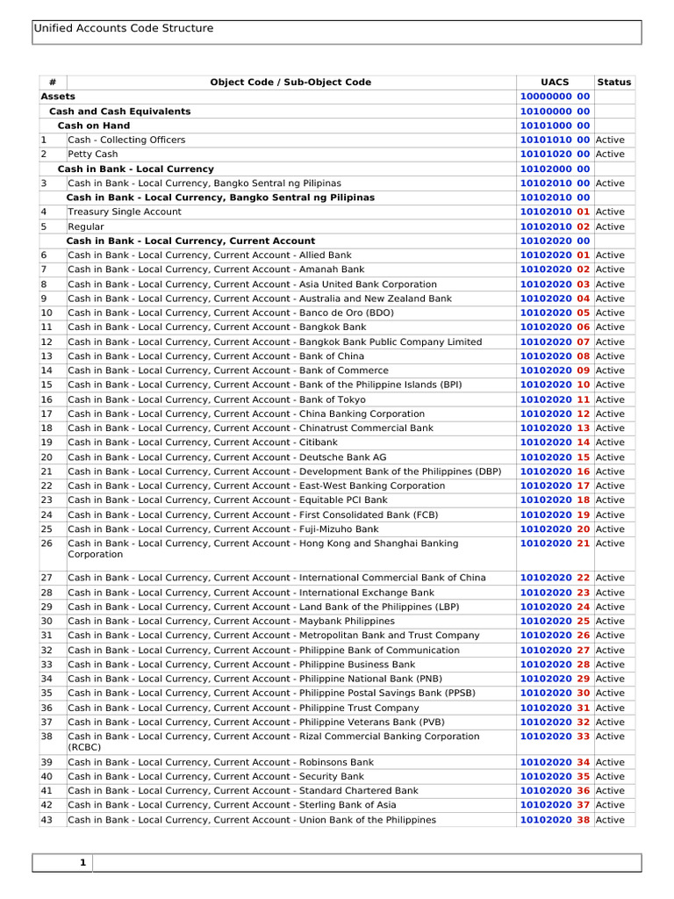Click Hong Kong and Shanghai Banking row
The height and width of the screenshot is (899, 674).
337,554
